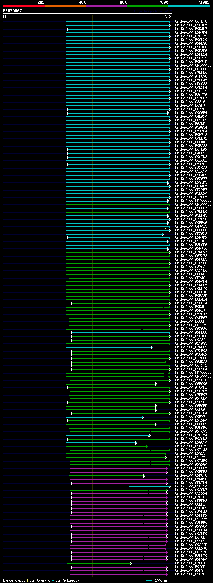The image size is (213, 583).
Task: Select hit label UniRef100_Q9ATN8
Action: coord(191,157)
